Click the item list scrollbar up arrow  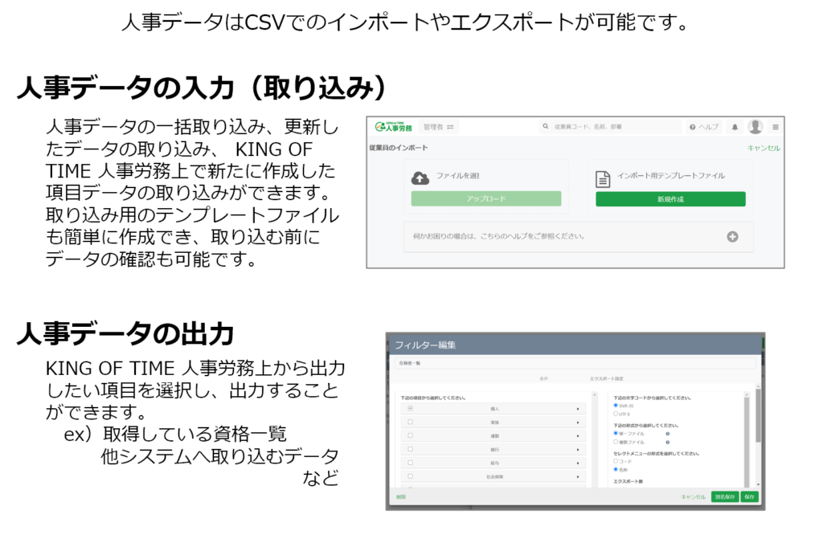point(594,394)
